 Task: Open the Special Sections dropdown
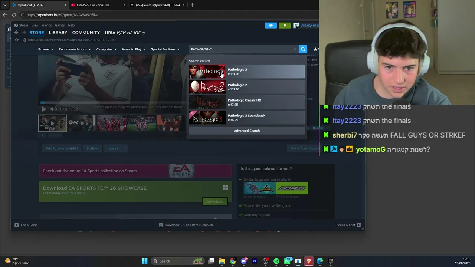(x=165, y=49)
